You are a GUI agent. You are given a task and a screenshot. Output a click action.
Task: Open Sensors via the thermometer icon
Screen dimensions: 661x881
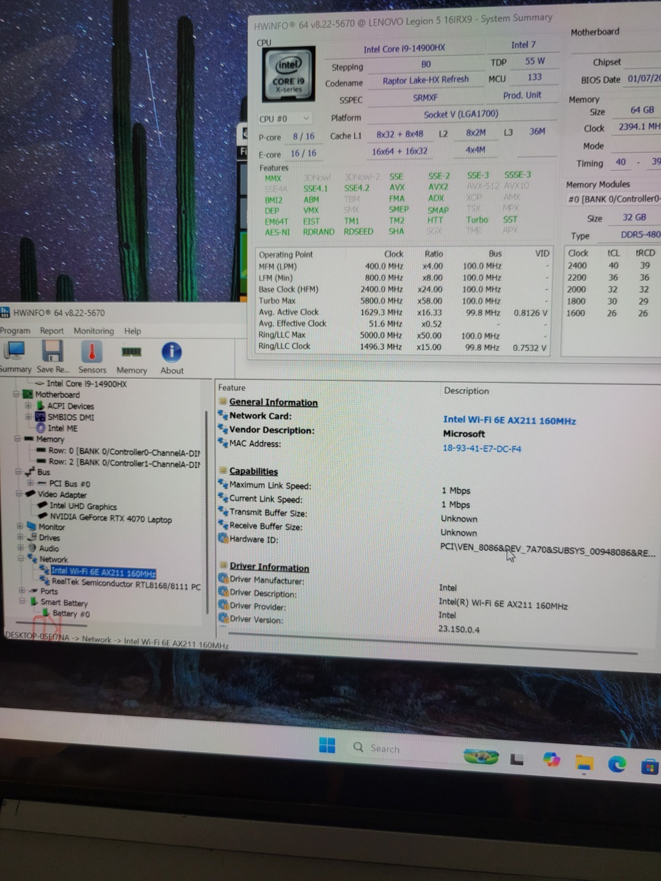92,352
